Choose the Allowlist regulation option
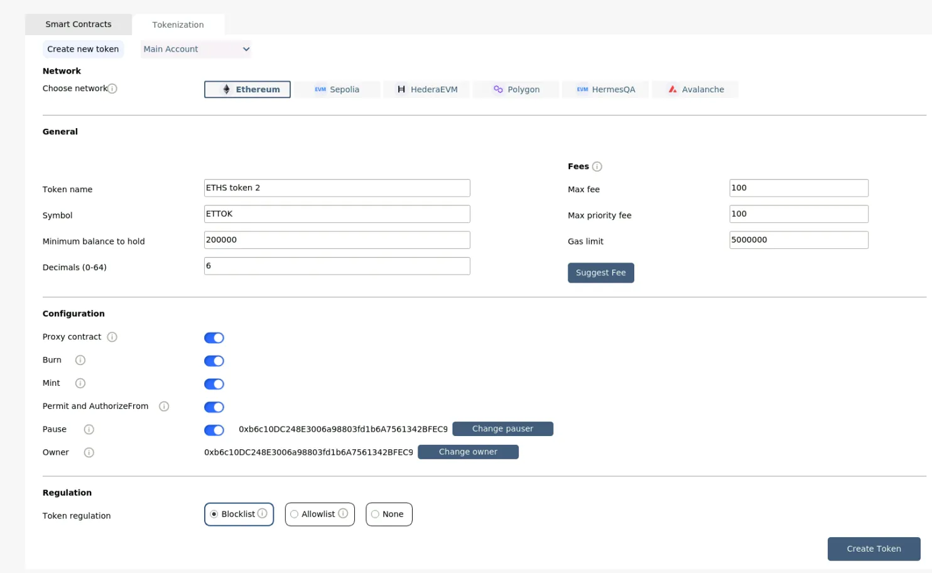 pyautogui.click(x=320, y=515)
